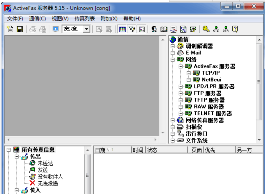The width and height of the screenshot is (265, 194).
Task: Select the TELNET 服务器 tree item
Action: pos(213,113)
